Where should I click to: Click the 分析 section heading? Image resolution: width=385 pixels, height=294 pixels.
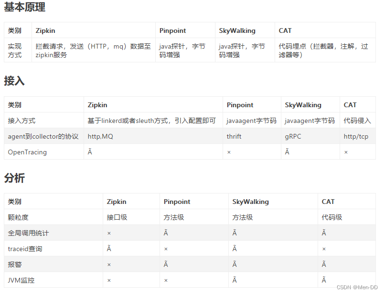tap(14, 178)
